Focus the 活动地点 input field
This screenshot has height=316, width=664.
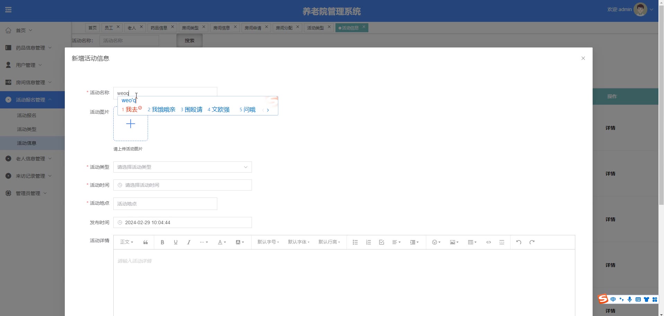[165, 204]
